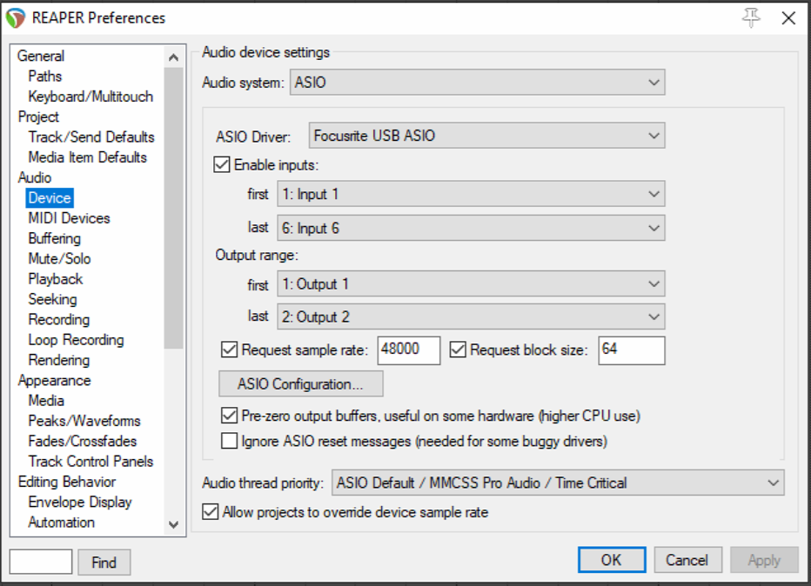Click the sidebar scroll up arrow
811x586 pixels.
(x=174, y=57)
